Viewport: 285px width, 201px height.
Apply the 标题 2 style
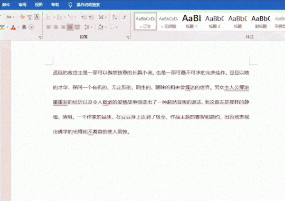tap(215, 21)
